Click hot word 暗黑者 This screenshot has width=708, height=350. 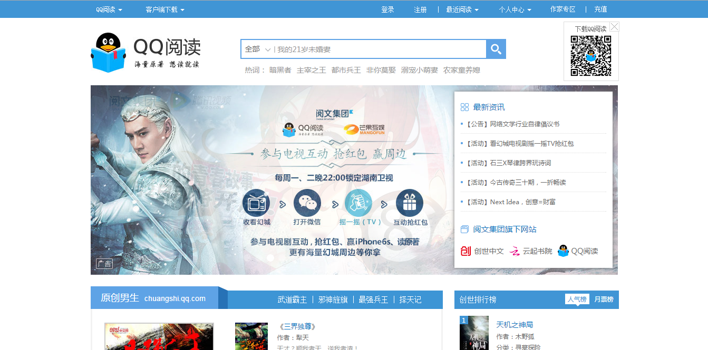pyautogui.click(x=280, y=70)
